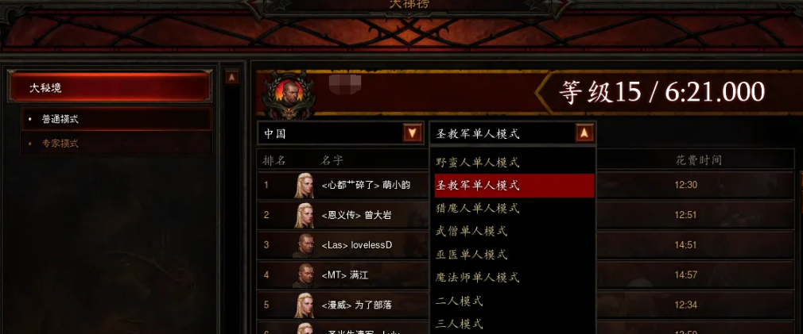Select 专家模式 in the sidebar
This screenshot has height=334, width=803.
click(117, 144)
